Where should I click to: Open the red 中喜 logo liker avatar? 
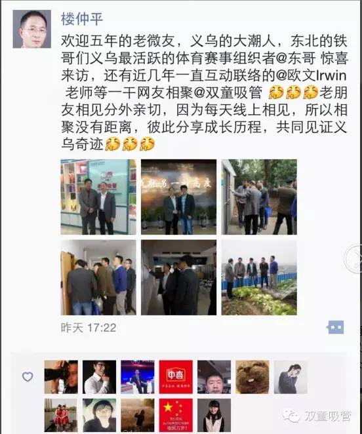176,377
